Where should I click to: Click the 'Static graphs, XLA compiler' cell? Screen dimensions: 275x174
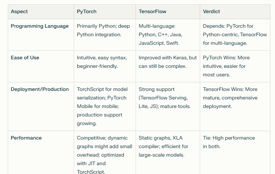point(164,146)
